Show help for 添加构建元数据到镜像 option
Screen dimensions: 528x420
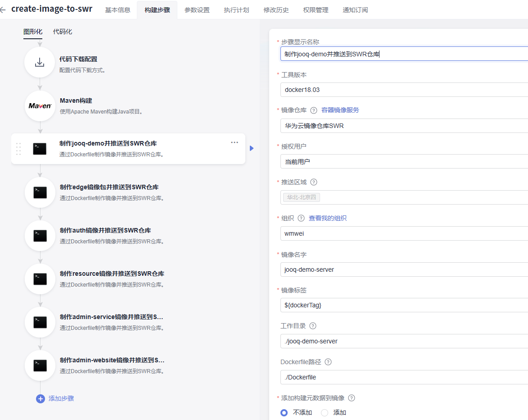point(351,398)
